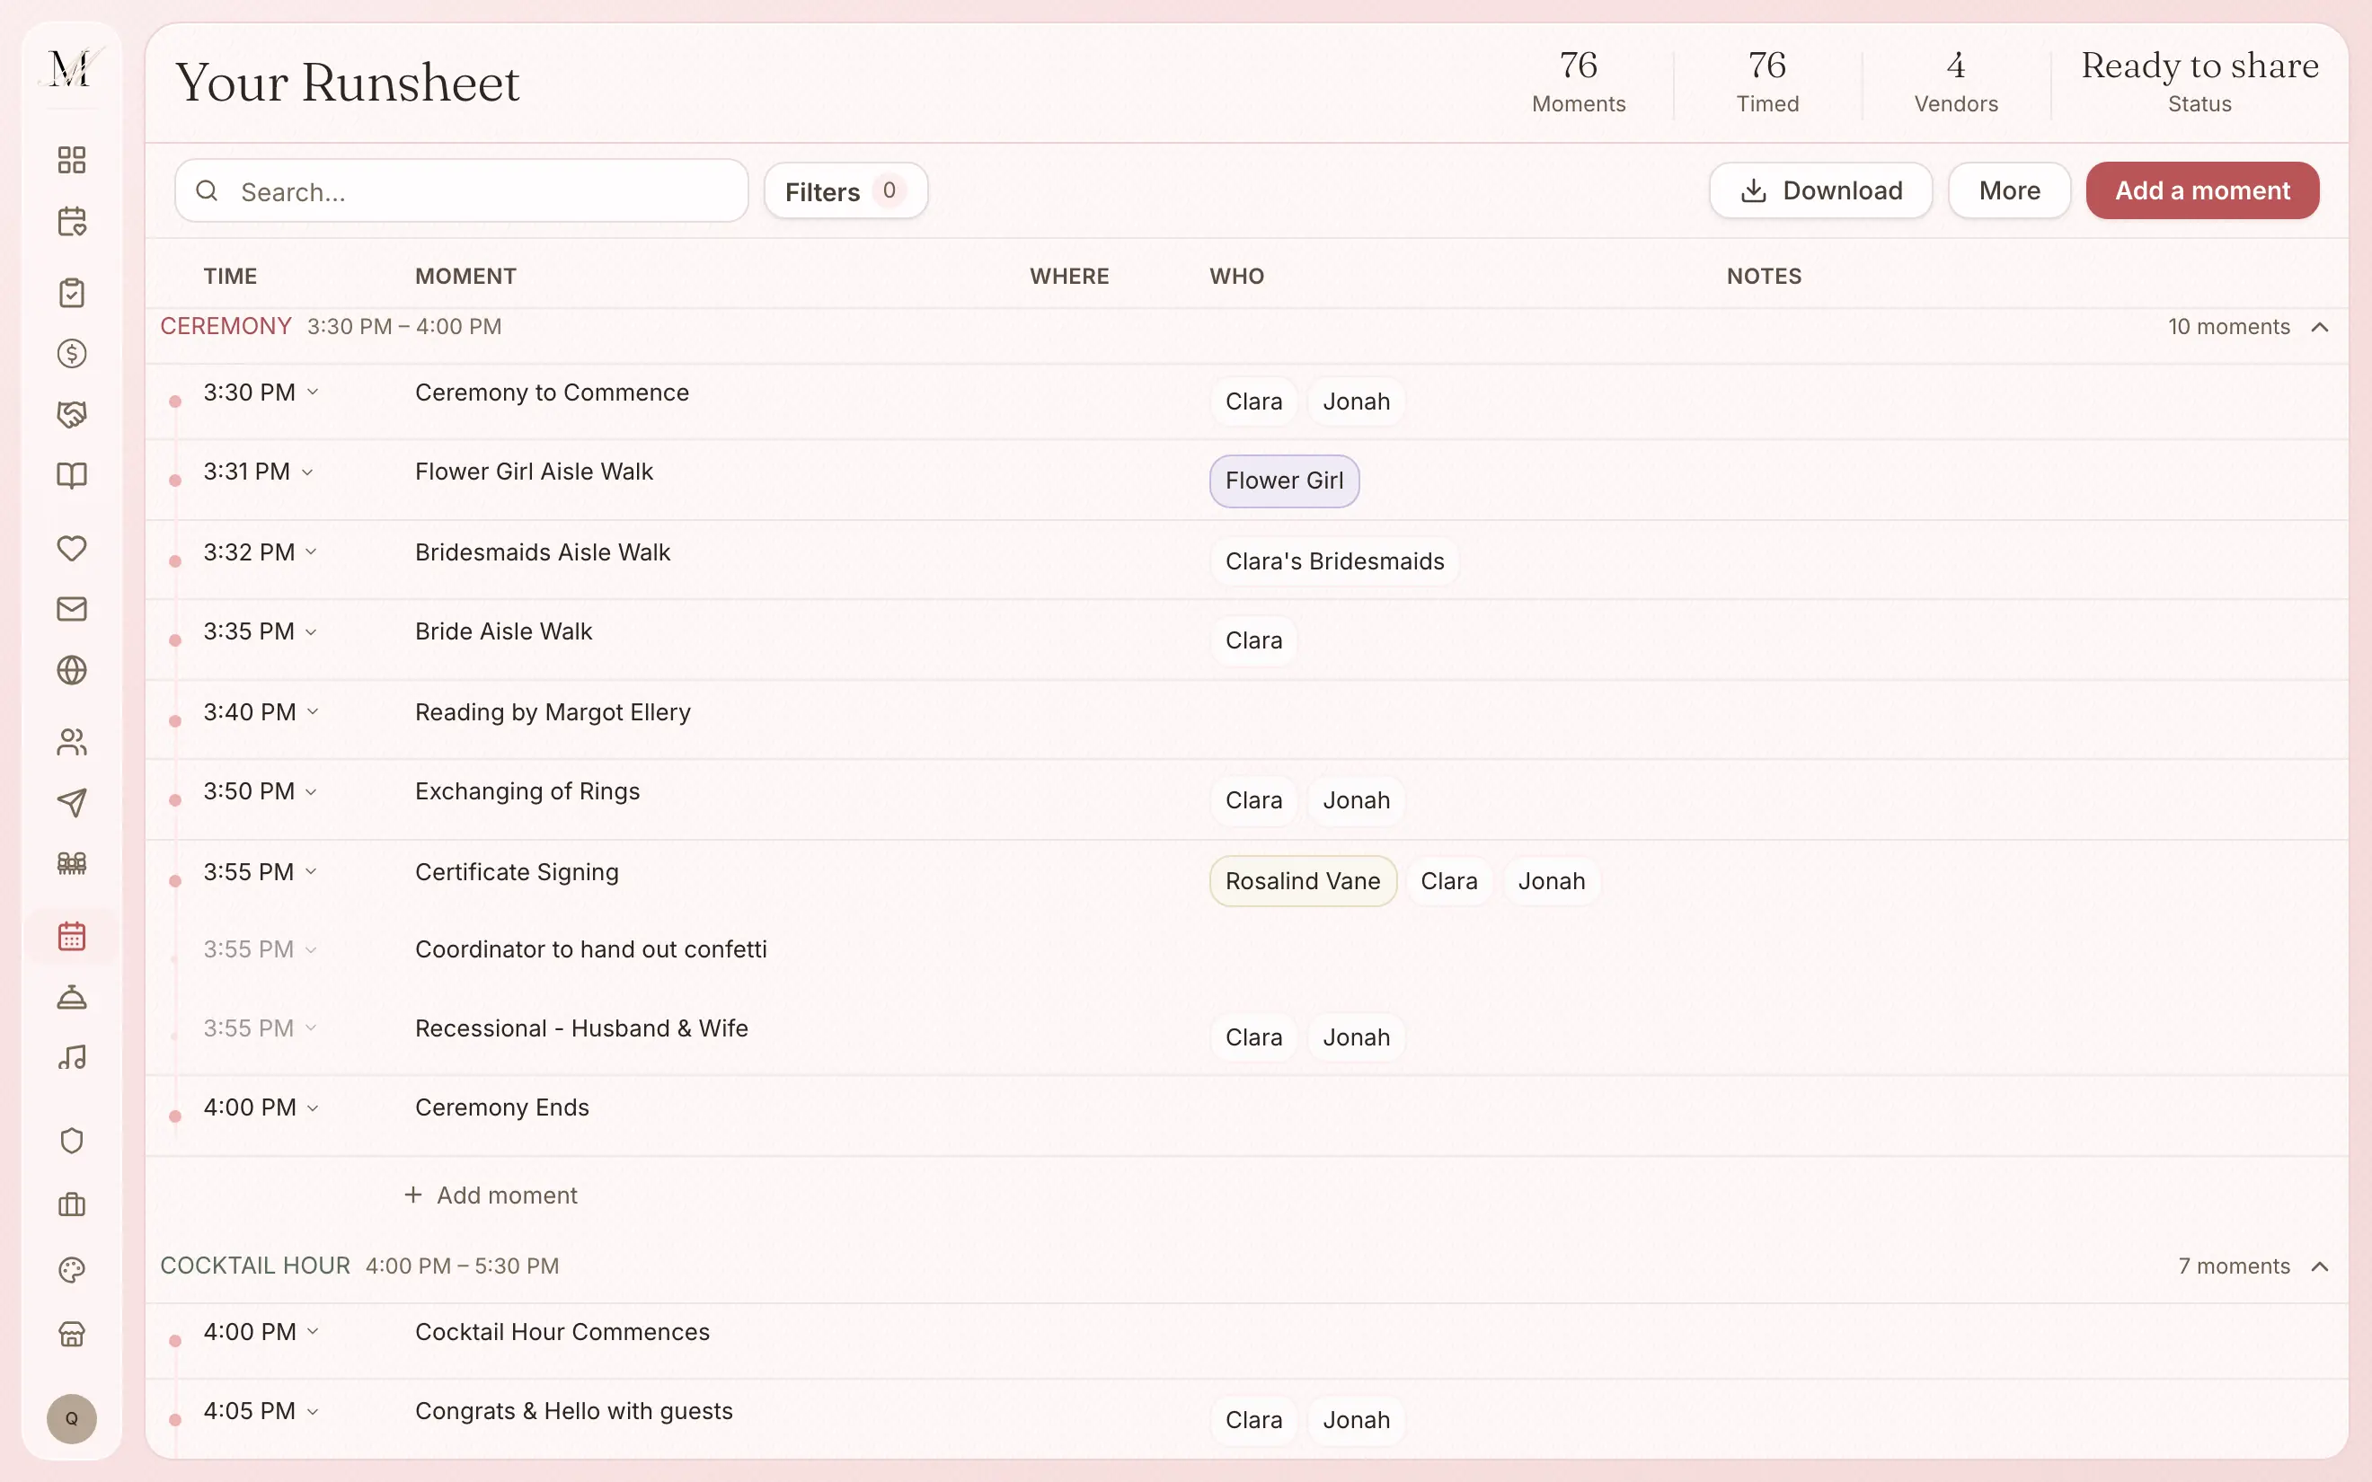The width and height of the screenshot is (2372, 1482).
Task: Open the budget dollar icon in sidebar
Action: (72, 353)
